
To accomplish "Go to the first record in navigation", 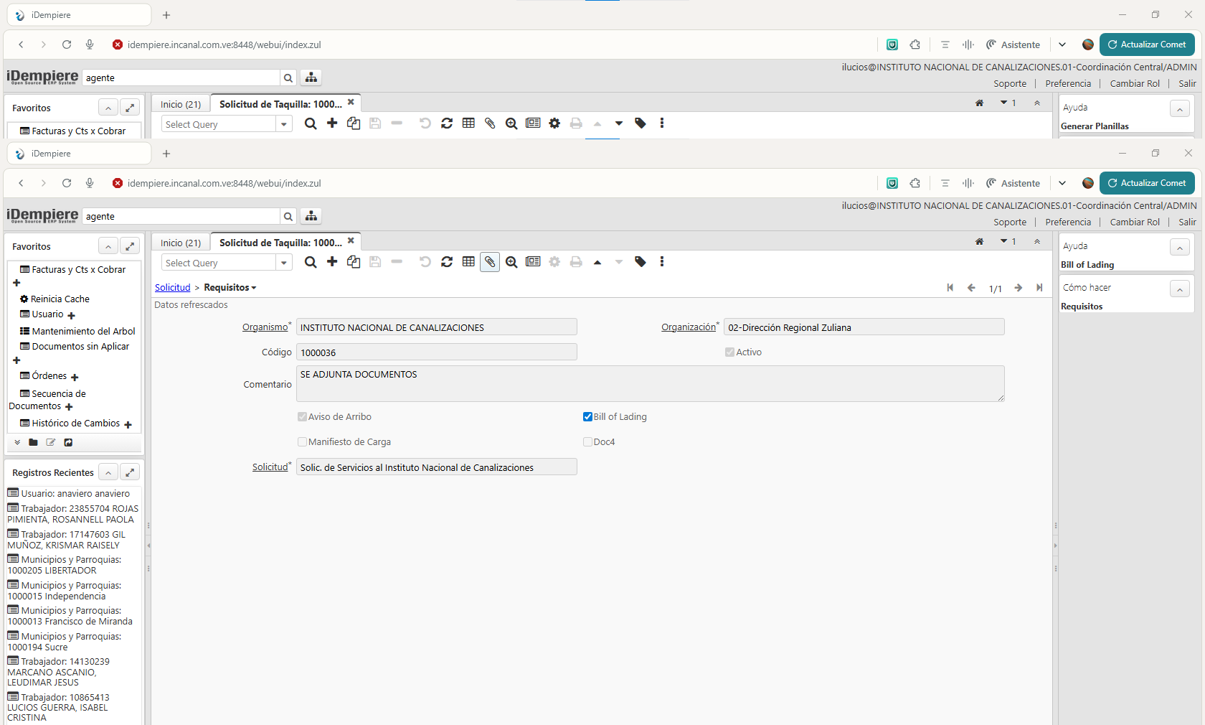I will tap(950, 288).
